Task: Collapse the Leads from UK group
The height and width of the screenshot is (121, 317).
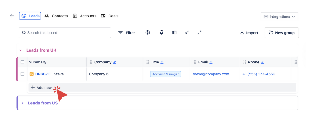Action: [21, 50]
